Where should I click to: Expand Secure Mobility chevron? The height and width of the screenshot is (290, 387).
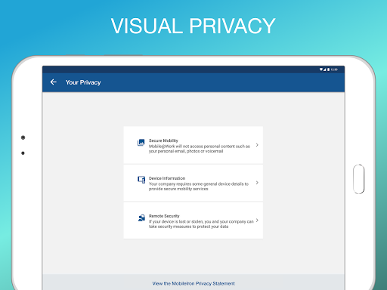point(257,145)
